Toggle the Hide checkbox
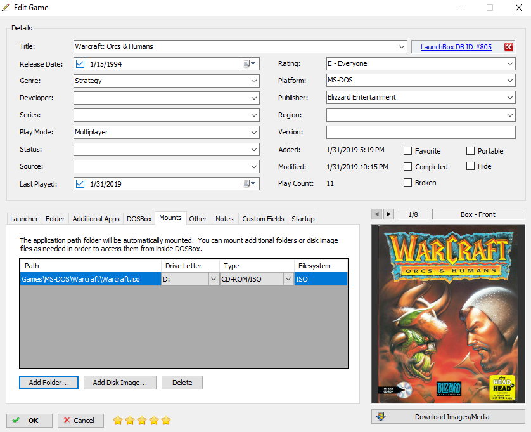 (470, 166)
